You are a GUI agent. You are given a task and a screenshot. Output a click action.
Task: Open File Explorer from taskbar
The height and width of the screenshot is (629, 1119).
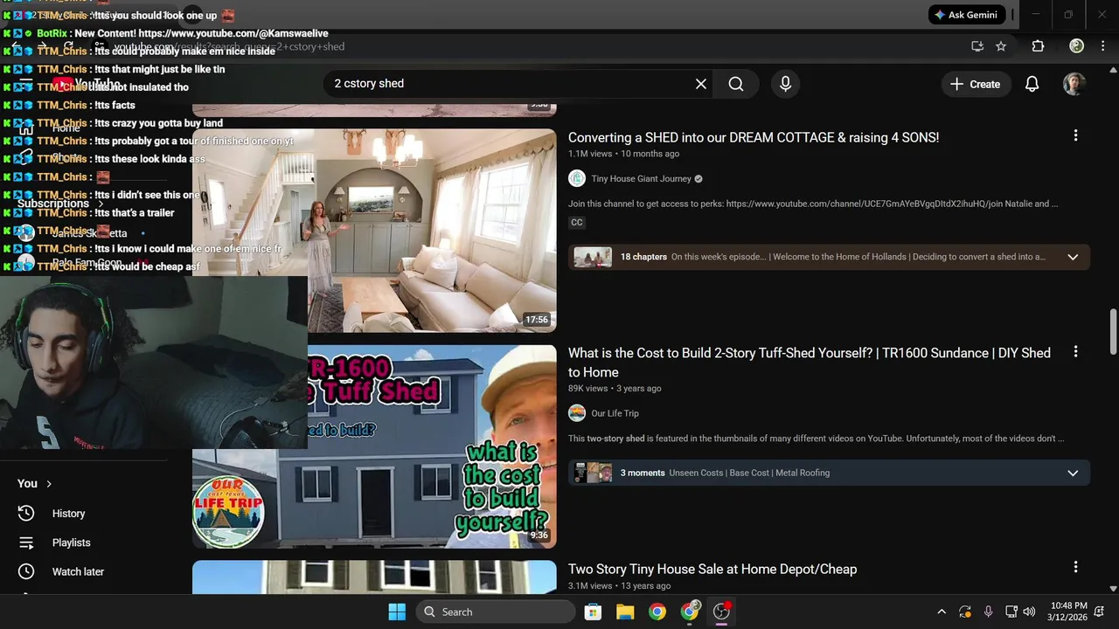[x=625, y=612]
